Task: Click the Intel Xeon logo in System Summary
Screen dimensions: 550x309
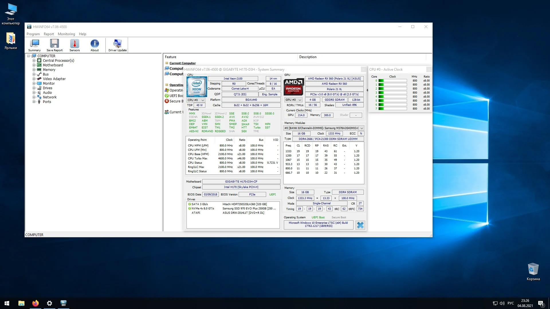Action: coord(197,87)
